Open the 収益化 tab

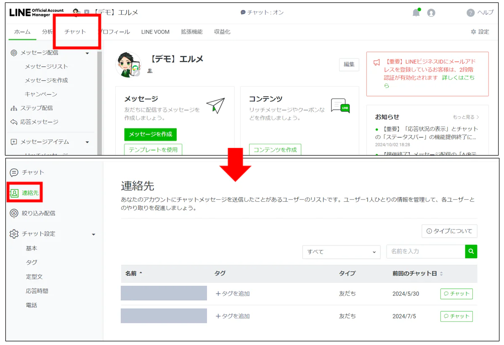pyautogui.click(x=222, y=32)
